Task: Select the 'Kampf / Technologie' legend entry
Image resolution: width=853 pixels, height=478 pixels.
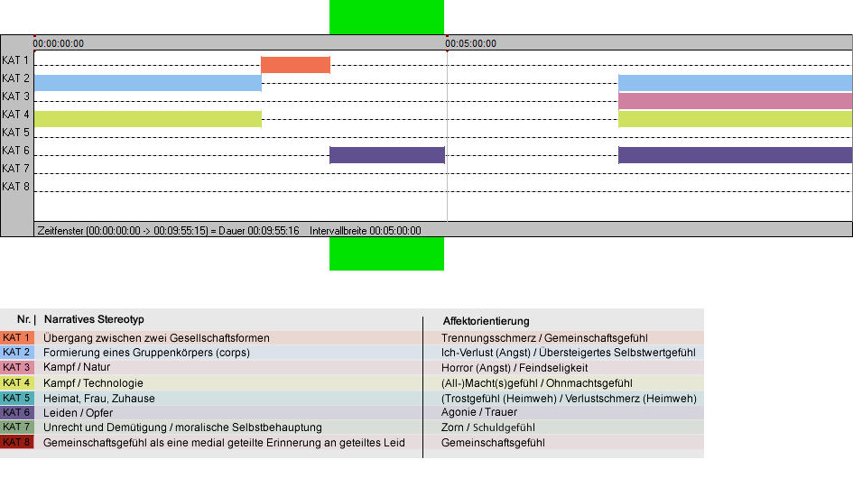Action: pyautogui.click(x=93, y=382)
